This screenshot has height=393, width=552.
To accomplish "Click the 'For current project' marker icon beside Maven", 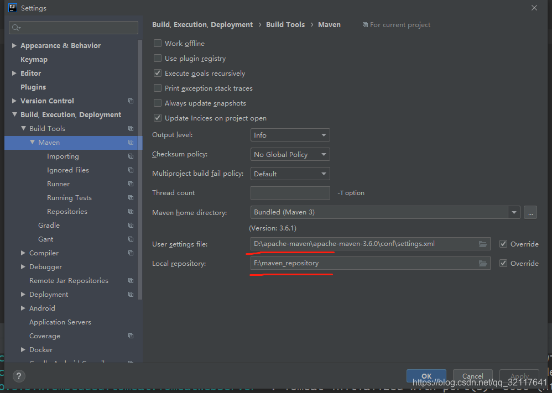I will tap(365, 24).
